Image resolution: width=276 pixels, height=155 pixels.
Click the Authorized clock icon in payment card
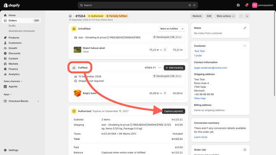pos(74,111)
